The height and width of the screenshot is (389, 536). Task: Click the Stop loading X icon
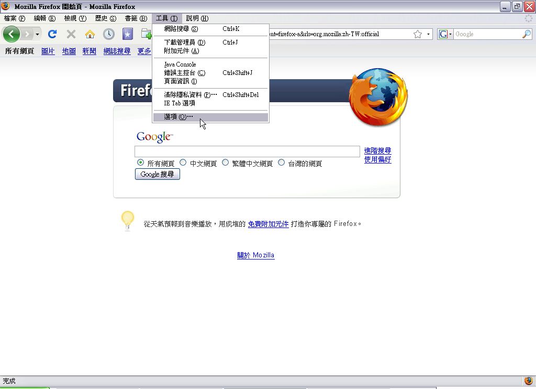tap(71, 34)
